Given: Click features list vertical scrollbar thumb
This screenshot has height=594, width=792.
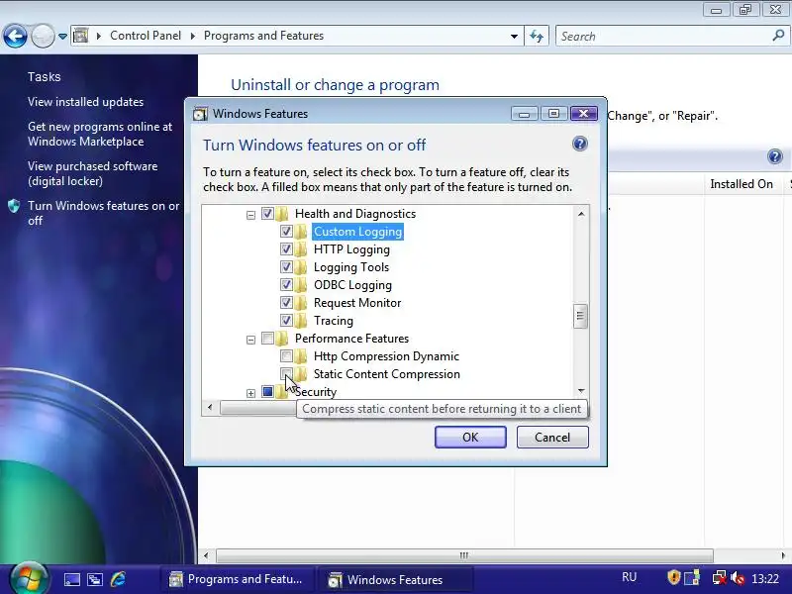Looking at the screenshot, I should coord(581,316).
